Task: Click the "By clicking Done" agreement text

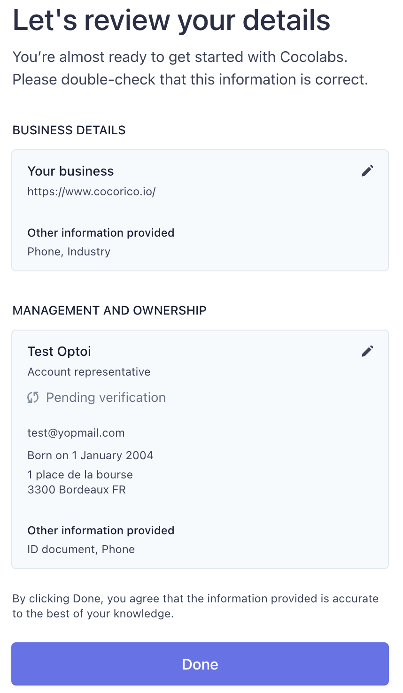Action: pyautogui.click(x=195, y=606)
